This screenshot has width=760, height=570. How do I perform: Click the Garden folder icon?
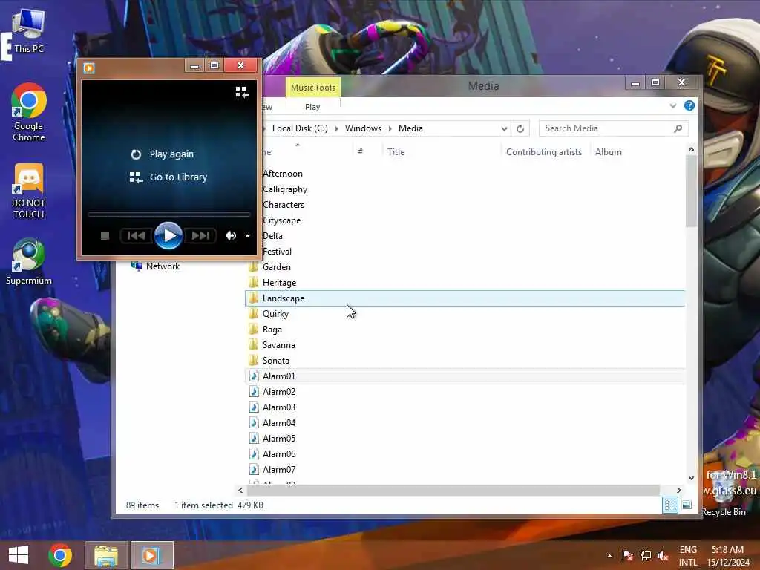coord(254,266)
